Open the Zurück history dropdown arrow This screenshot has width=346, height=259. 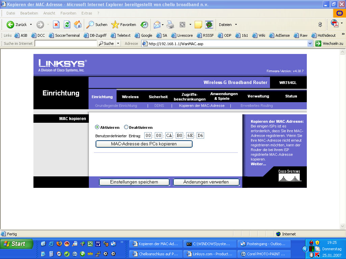31,25
